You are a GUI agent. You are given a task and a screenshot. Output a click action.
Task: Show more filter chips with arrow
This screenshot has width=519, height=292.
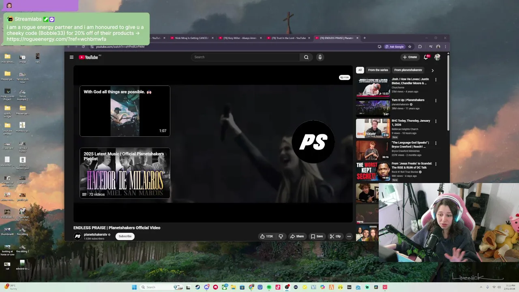coord(432,70)
